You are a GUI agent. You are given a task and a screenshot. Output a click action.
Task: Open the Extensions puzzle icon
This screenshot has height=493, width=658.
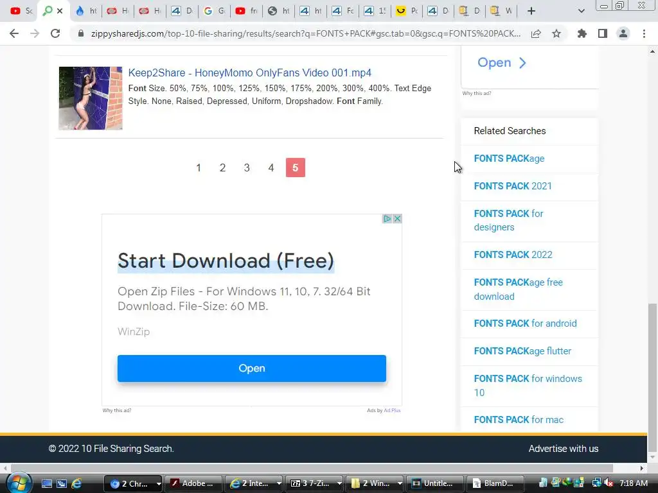coord(582,33)
